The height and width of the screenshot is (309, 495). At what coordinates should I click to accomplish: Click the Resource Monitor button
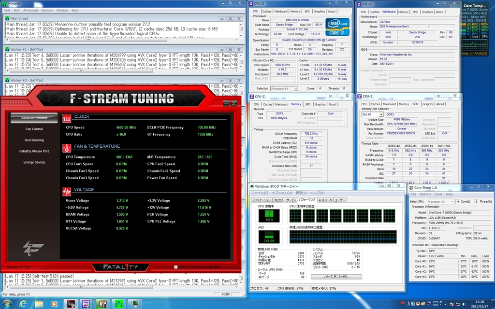click(336, 277)
